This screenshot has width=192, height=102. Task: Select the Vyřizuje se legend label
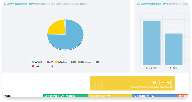(x=63, y=62)
